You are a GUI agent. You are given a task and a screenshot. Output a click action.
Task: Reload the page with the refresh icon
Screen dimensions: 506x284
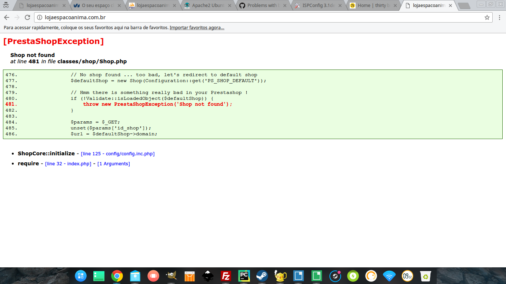[27, 17]
